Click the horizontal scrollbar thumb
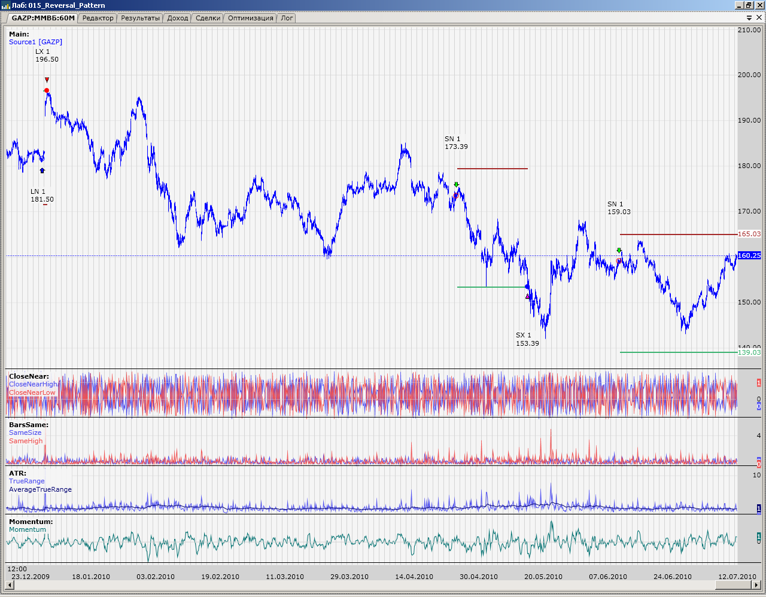Image resolution: width=766 pixels, height=597 pixels. point(383,584)
